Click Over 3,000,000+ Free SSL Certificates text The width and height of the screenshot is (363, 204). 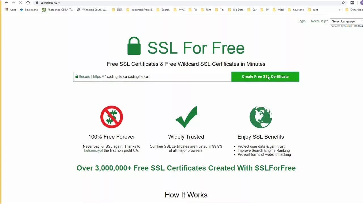186,168
